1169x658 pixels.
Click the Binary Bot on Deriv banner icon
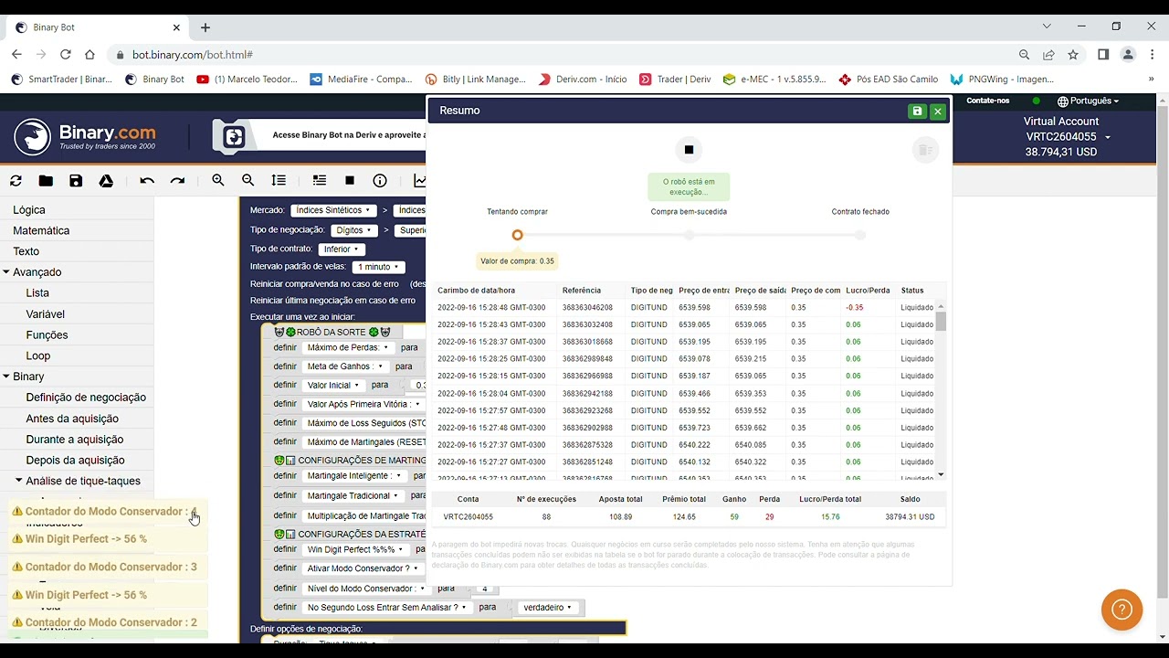[234, 137]
